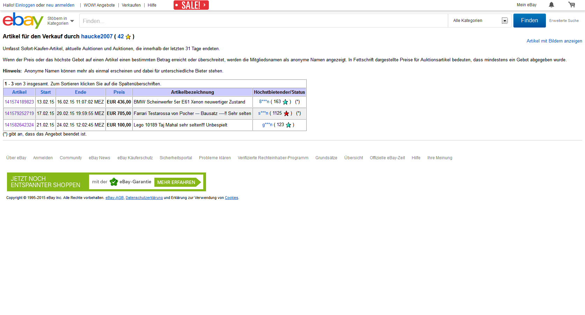Open eBay-AGB link
This screenshot has width=585, height=315.
(115, 198)
